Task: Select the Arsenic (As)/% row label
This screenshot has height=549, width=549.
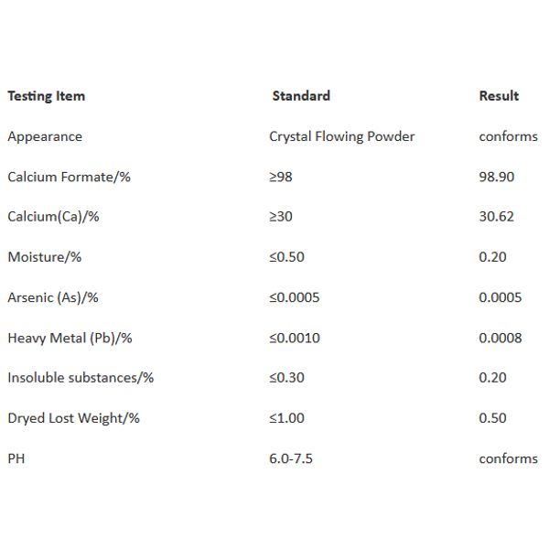Action: point(53,297)
